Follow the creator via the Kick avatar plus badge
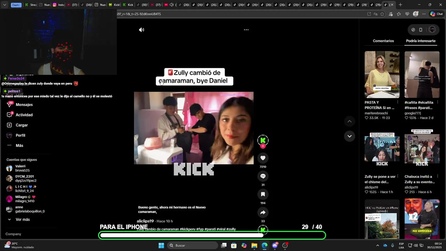This screenshot has height=251, width=446. [x=263, y=146]
